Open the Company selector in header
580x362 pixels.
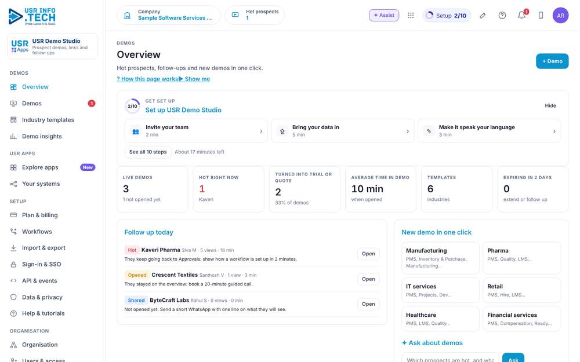[169, 15]
